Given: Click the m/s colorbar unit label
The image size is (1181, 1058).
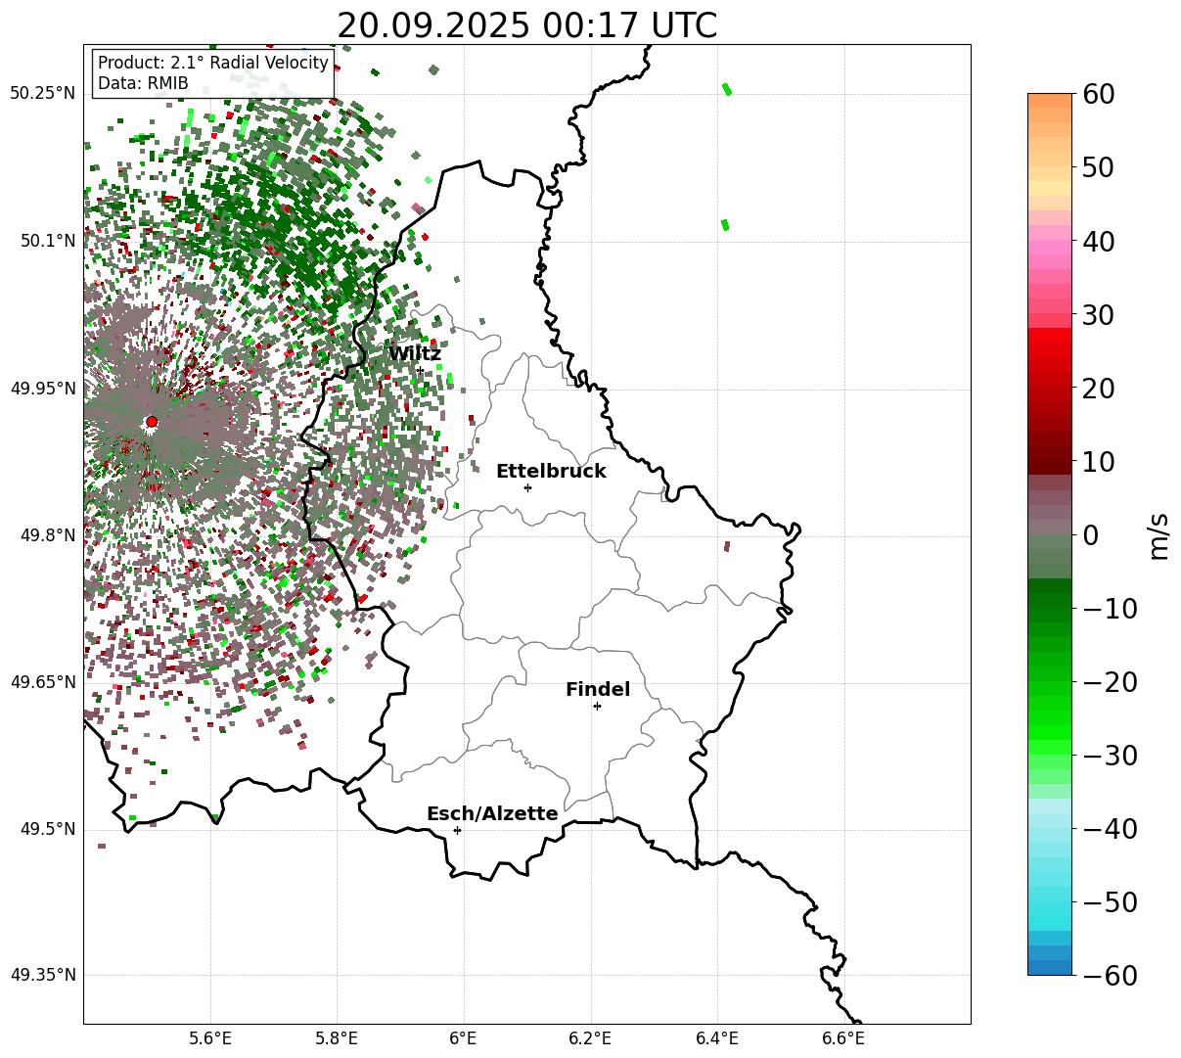Looking at the screenshot, I should tap(1158, 534).
